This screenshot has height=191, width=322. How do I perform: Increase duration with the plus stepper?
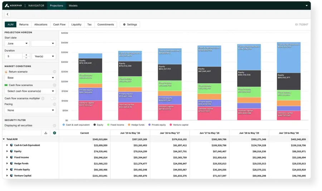(26, 55)
